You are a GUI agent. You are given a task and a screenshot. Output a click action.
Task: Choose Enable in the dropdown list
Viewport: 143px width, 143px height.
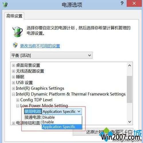[62, 122]
